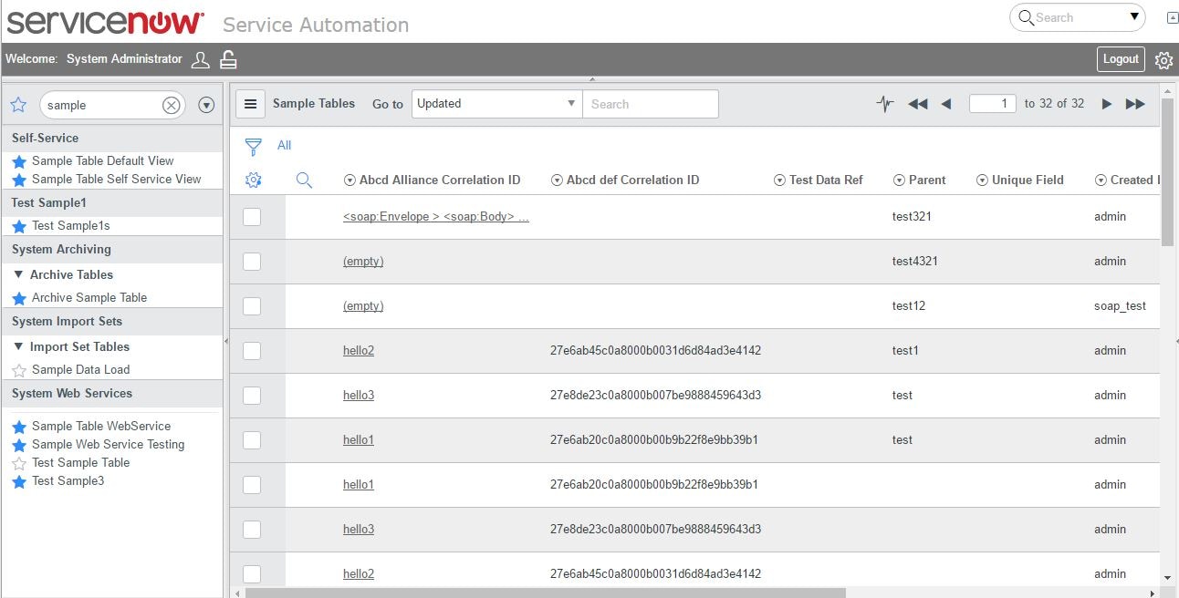Toggle favorite star for Test Sample1s
Viewport: 1179px width, 598px height.
tap(19, 226)
